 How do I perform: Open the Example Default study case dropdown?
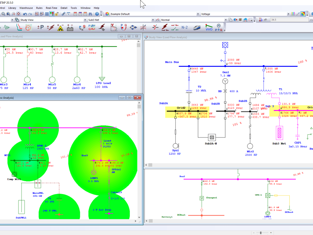(198, 14)
